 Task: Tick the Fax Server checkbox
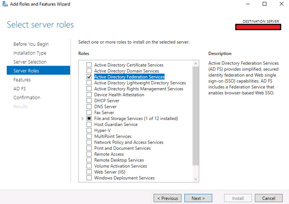coord(89,112)
